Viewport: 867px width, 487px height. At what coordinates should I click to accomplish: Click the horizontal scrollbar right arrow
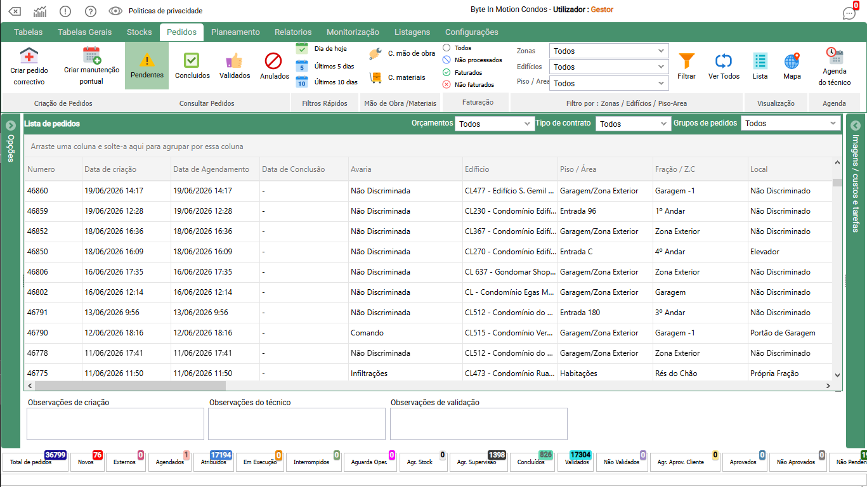(x=828, y=386)
